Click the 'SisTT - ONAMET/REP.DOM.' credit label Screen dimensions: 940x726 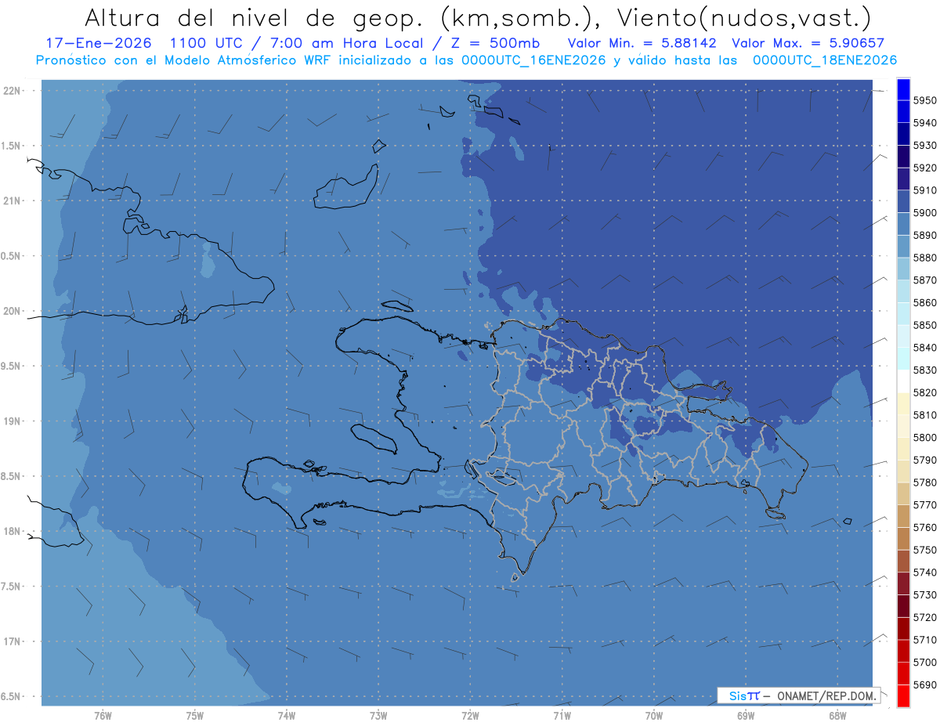tap(798, 695)
